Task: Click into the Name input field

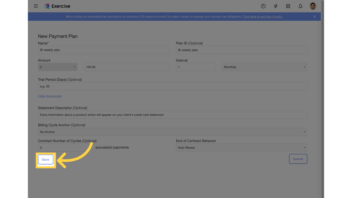Action: click(104, 50)
